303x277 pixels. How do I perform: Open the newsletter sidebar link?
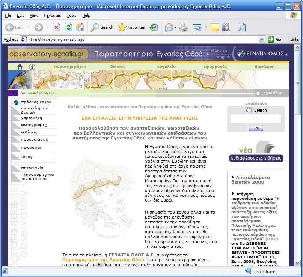click(31, 148)
